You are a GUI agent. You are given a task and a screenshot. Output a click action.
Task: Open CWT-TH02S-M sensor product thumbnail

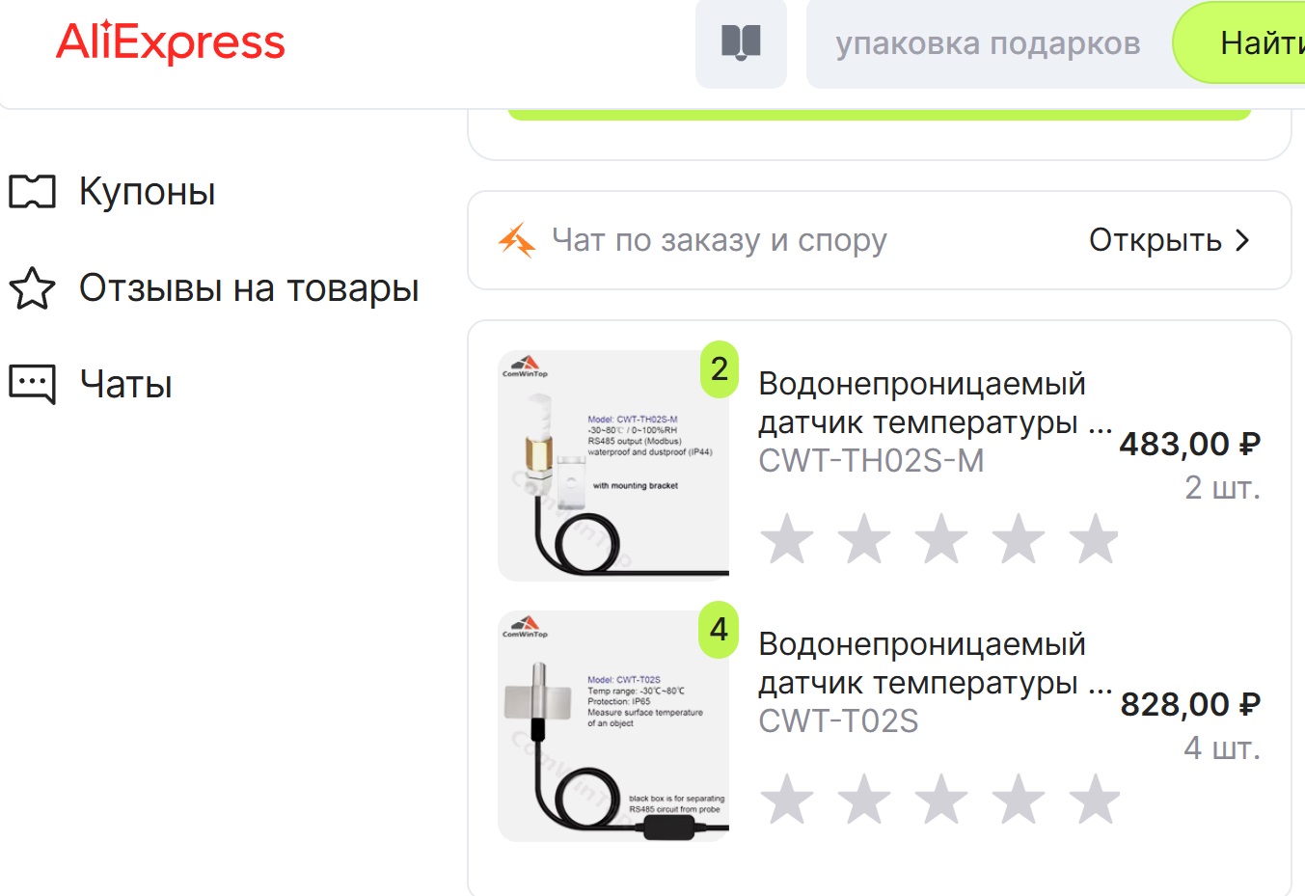coord(613,466)
